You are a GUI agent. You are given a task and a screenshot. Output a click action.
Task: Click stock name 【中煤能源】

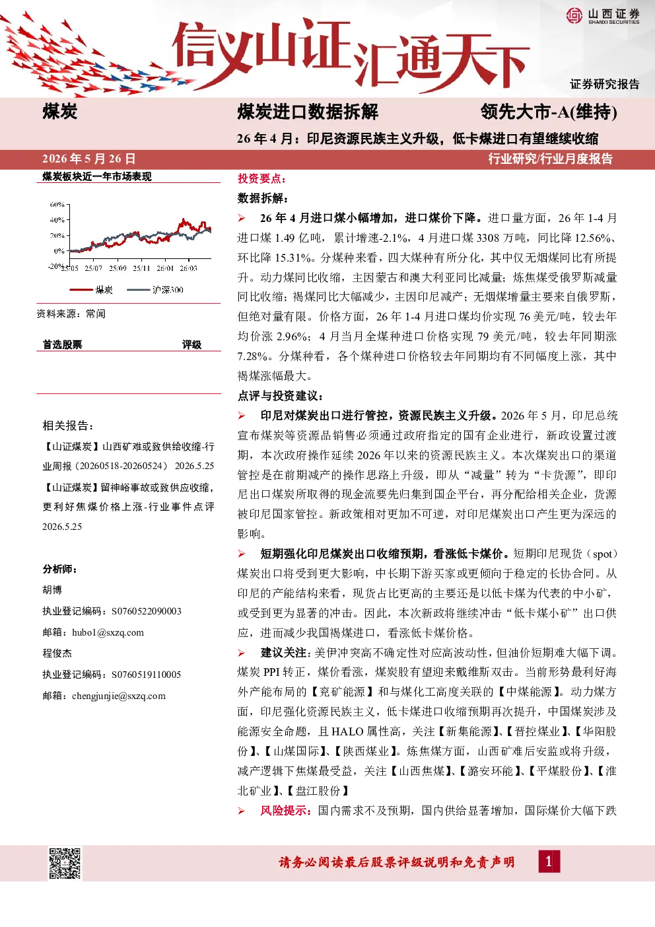coord(529,692)
